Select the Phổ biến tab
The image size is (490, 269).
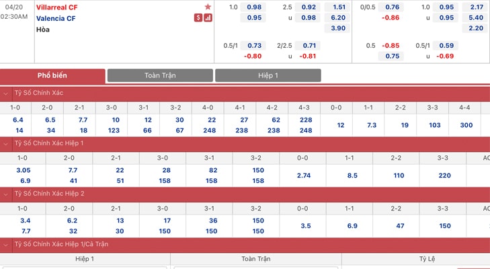[x=52, y=76]
